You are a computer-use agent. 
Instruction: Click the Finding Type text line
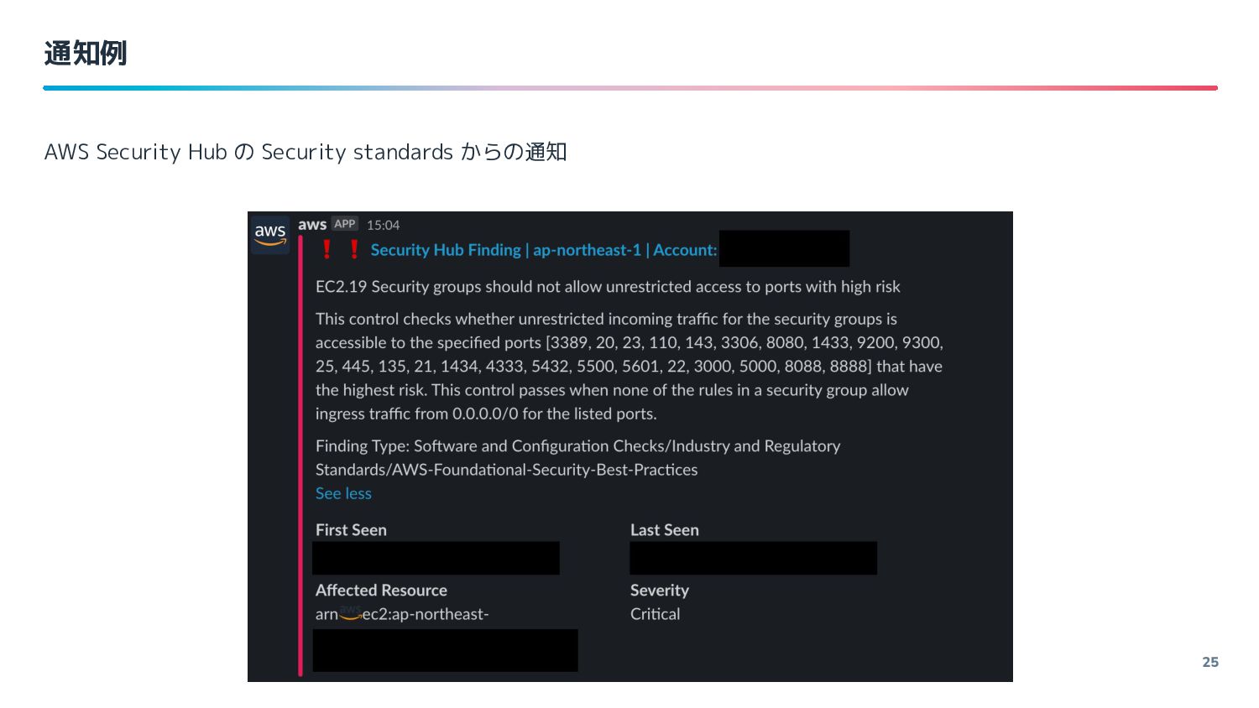(577, 458)
